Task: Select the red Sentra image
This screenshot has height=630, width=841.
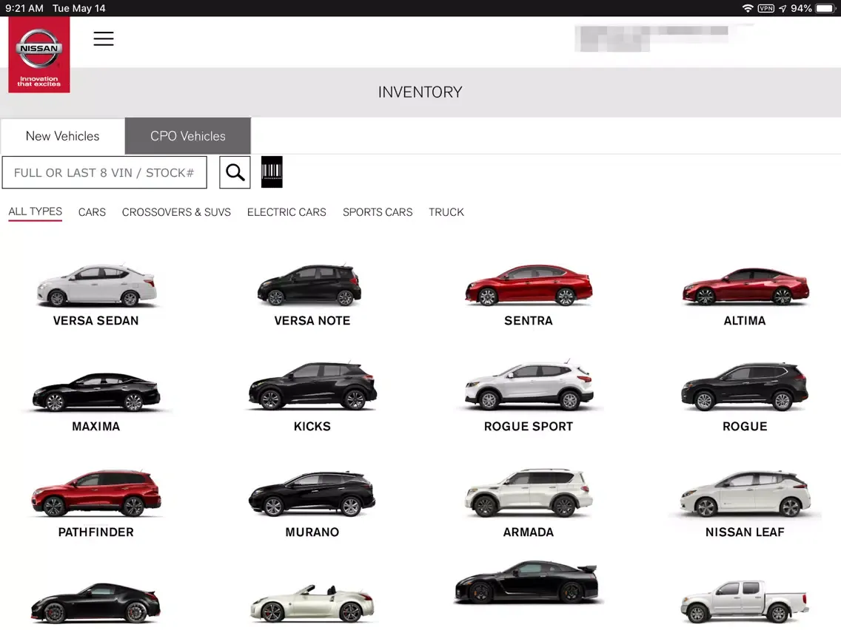Action: click(x=529, y=285)
